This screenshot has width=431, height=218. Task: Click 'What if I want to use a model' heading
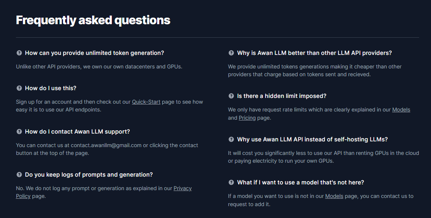(x=300, y=182)
